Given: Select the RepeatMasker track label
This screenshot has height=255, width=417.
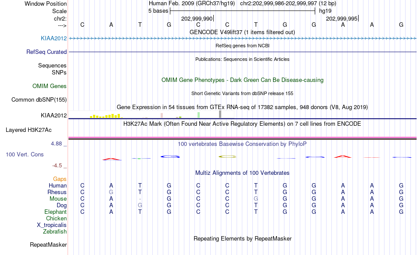Looking at the screenshot, I should point(48,244).
